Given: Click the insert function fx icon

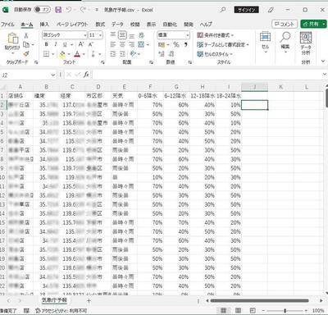Looking at the screenshot, I should point(86,75).
